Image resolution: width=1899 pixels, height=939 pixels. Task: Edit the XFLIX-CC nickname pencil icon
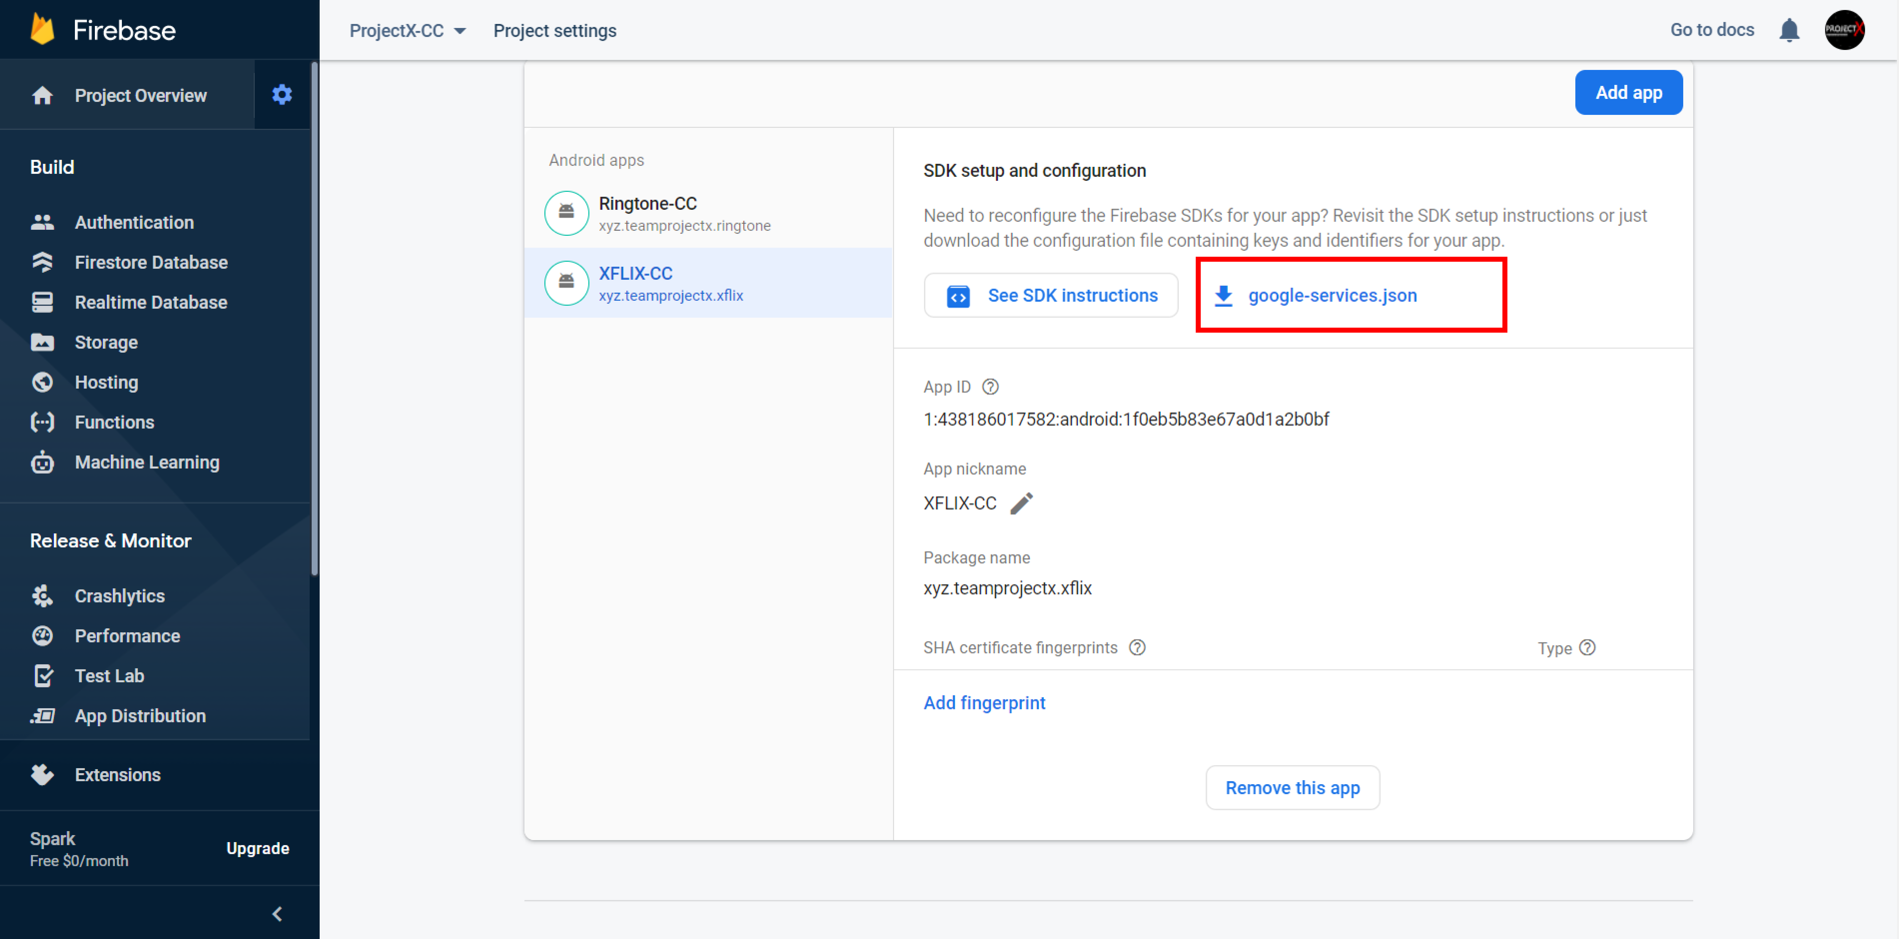point(1021,503)
